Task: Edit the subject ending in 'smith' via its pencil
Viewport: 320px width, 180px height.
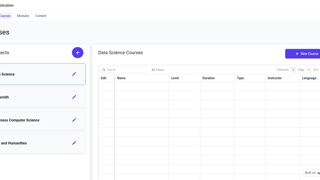Action: click(x=74, y=97)
